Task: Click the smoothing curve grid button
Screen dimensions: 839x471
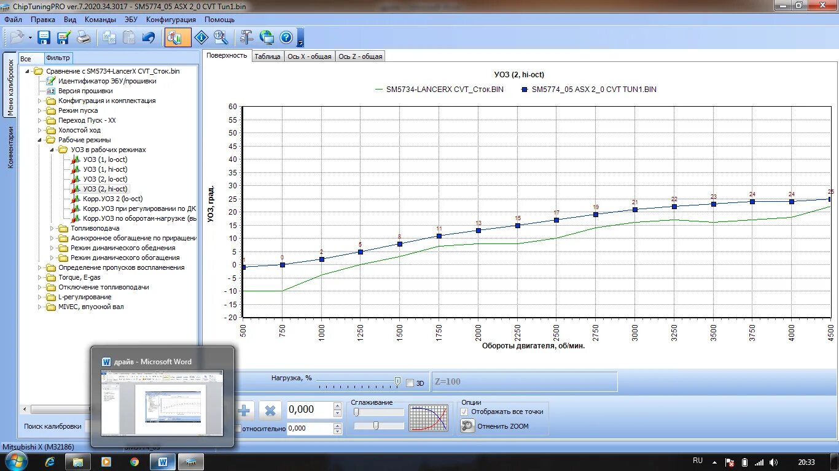Action: [x=429, y=418]
